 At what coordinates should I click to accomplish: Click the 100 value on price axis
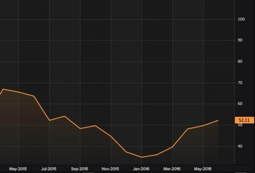tap(241, 19)
